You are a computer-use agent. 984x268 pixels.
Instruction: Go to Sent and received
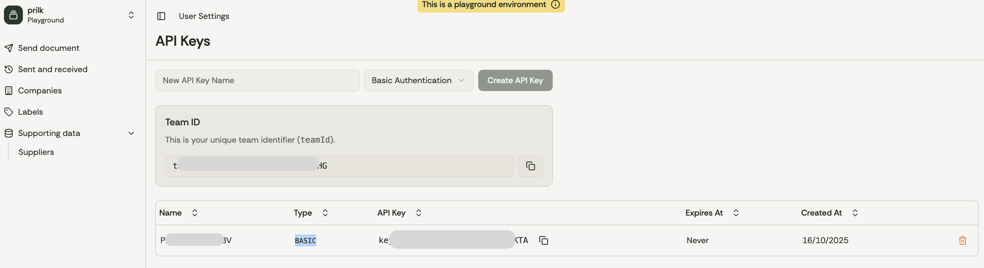coord(52,69)
